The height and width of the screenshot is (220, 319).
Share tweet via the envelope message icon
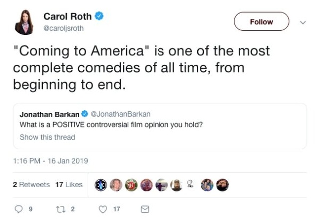click(x=145, y=209)
